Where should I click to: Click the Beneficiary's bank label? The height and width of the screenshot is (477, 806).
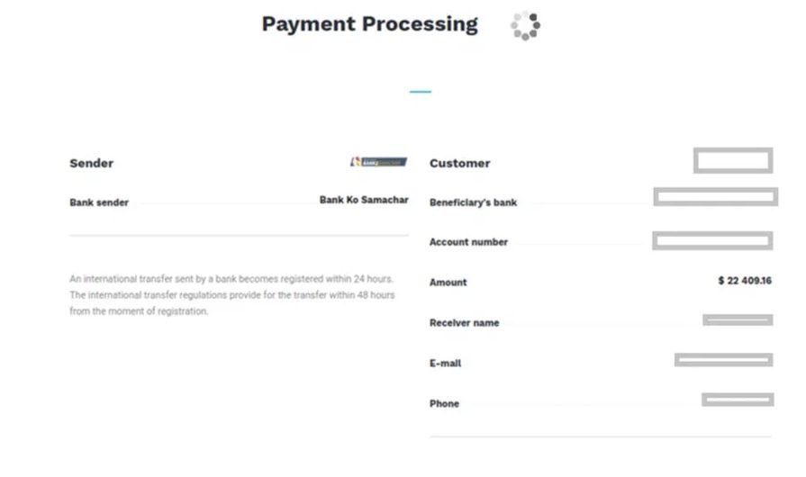[473, 202]
